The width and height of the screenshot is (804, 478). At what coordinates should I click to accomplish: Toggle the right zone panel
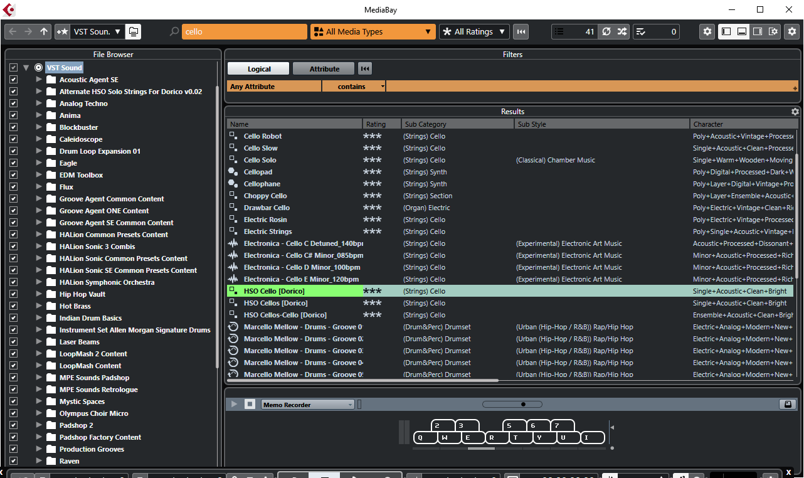[758, 31]
